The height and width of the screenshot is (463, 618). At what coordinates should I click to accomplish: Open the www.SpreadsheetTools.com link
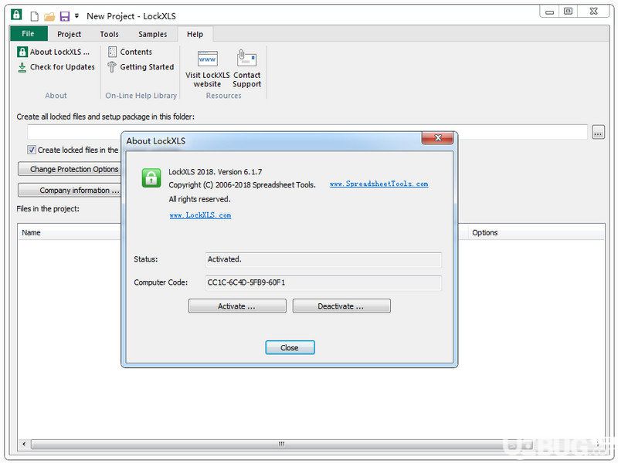379,184
